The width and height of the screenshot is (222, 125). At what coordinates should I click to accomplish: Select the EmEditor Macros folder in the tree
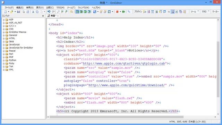18,32
